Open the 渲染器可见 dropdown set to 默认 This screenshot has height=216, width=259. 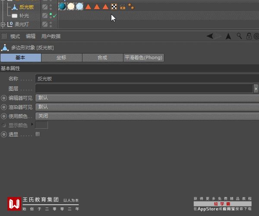click(x=147, y=107)
